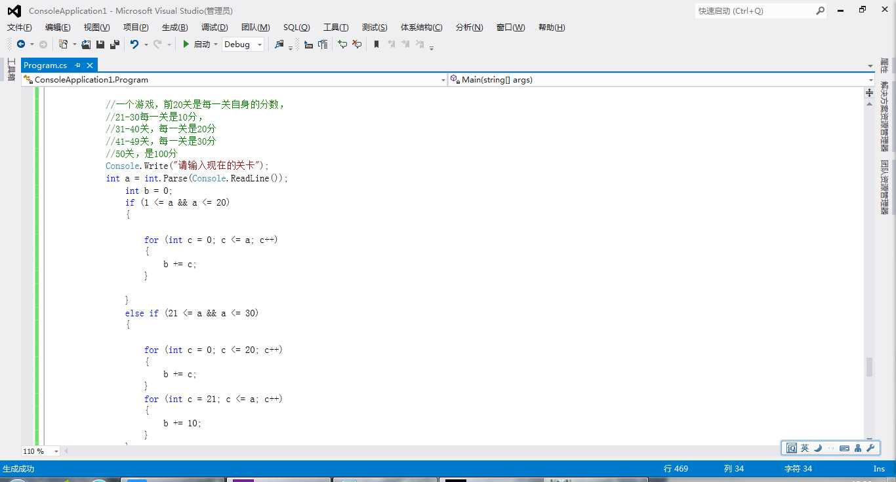Open the 窗口(W) menu
Viewport: 896px width, 482px height.
(510, 28)
